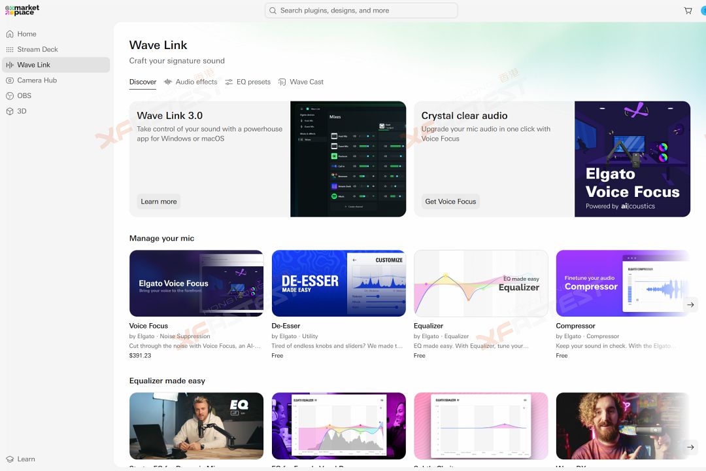The height and width of the screenshot is (471, 706).
Task: Go to Home in the sidebar
Action: pyautogui.click(x=27, y=34)
